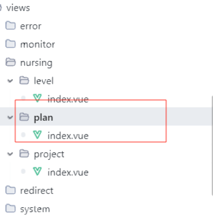Select the redirect folder name

(x=37, y=191)
